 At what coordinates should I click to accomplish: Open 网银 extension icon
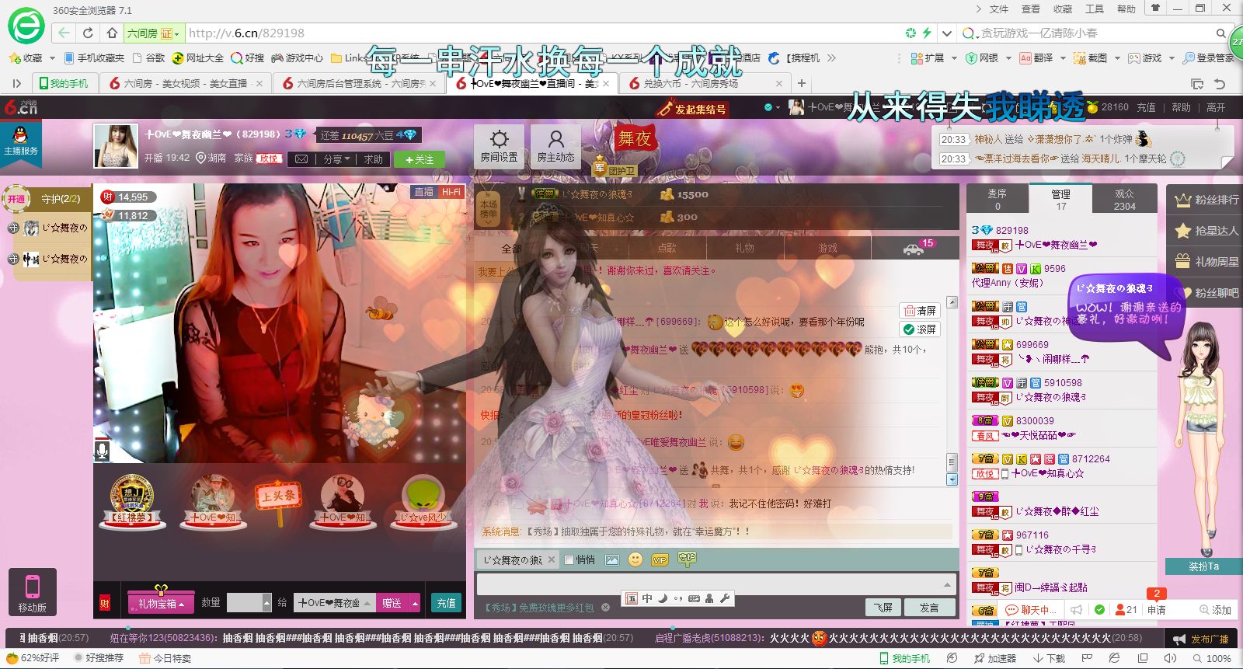(x=982, y=58)
